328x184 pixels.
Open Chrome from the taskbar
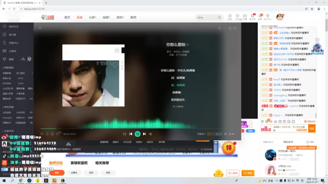tap(21, 181)
